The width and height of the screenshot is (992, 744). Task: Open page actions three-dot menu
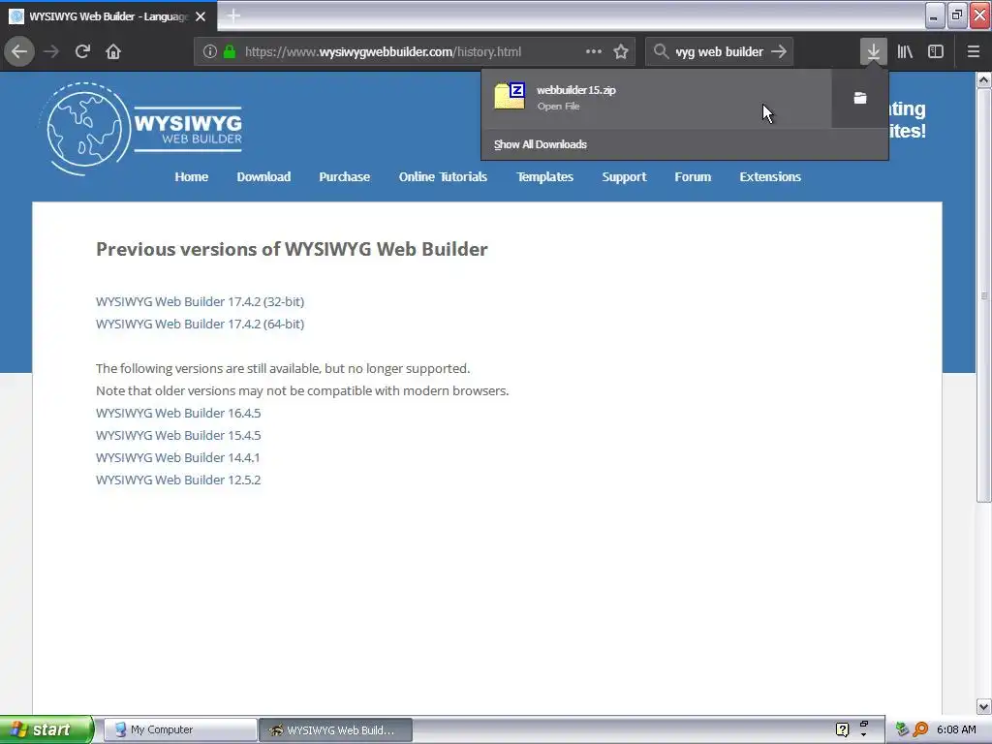(594, 51)
